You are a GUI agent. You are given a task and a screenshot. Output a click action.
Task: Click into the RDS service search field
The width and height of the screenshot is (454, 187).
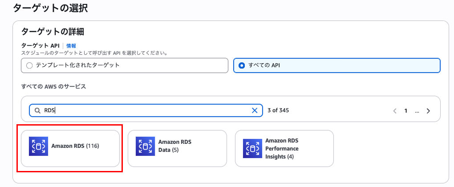(146, 110)
